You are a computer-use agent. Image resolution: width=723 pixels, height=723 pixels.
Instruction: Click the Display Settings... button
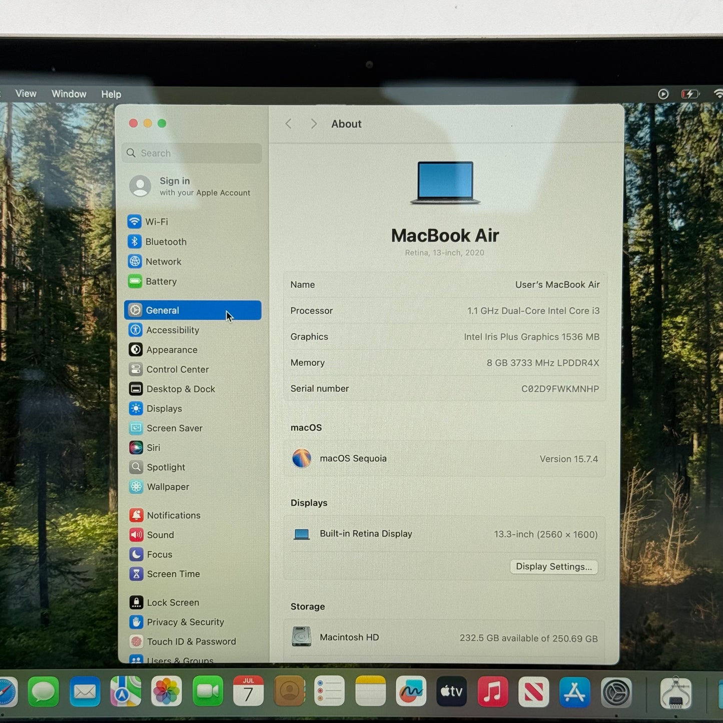(x=554, y=566)
